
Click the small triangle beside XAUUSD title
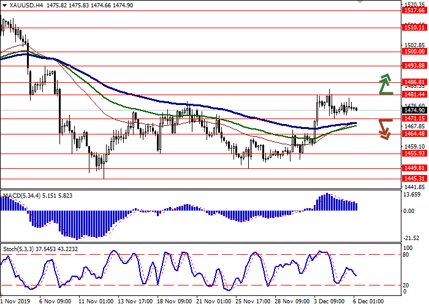pyautogui.click(x=4, y=5)
